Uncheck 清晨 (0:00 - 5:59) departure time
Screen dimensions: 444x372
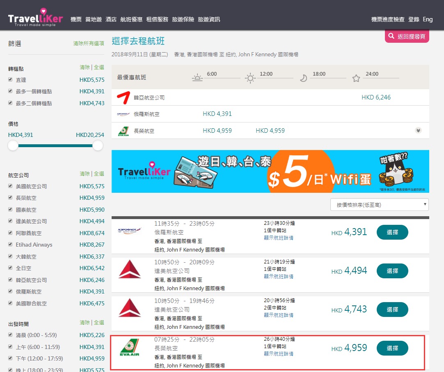pos(10,335)
